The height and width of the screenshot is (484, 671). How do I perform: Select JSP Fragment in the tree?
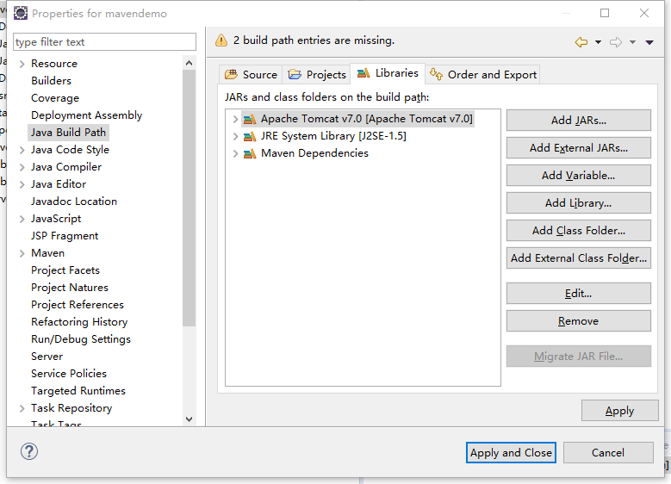click(x=65, y=236)
